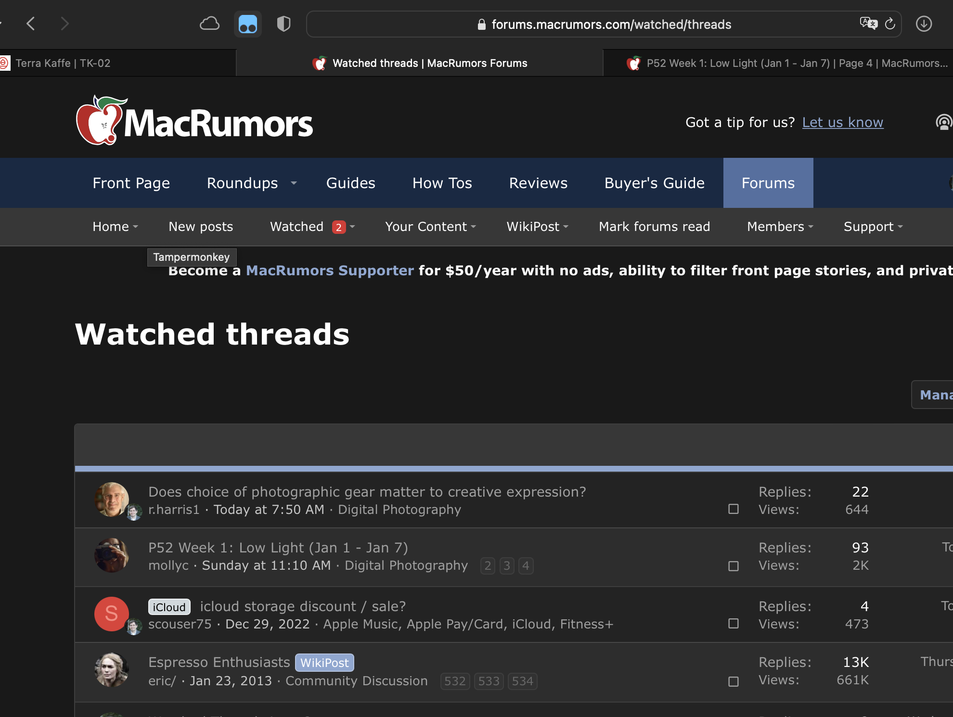Select the Forums nav tab
Screen dimensions: 953x717
(768, 183)
